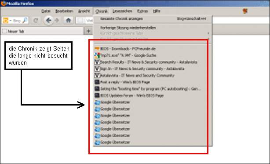Screen dimensions: 270x164
Task: Click the Bing search engine icon
Action: [5, 21]
